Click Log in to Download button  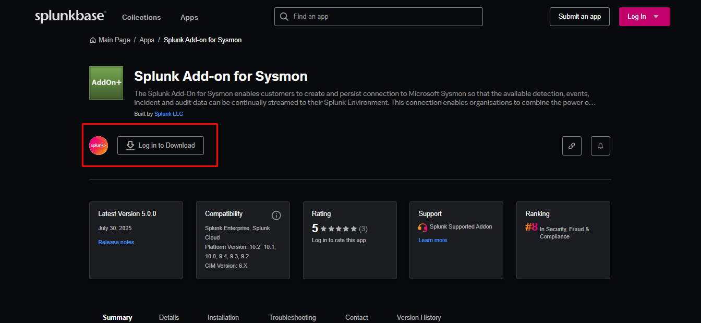tap(161, 146)
